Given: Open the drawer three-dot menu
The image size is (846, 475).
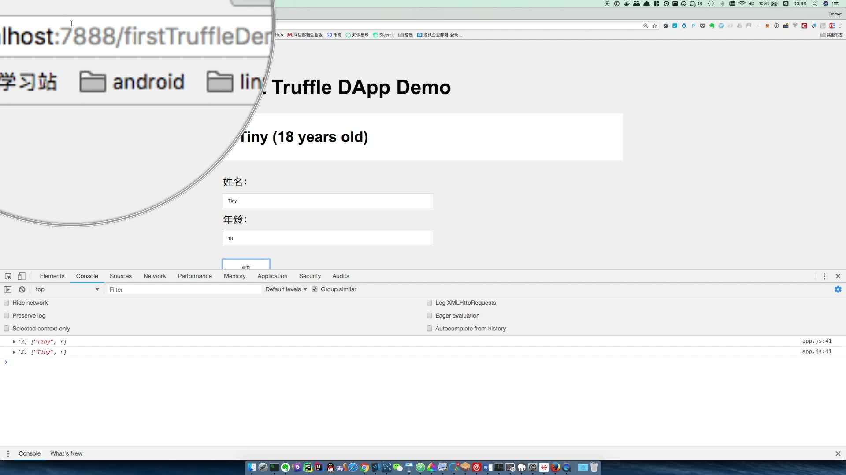Looking at the screenshot, I should (x=8, y=453).
